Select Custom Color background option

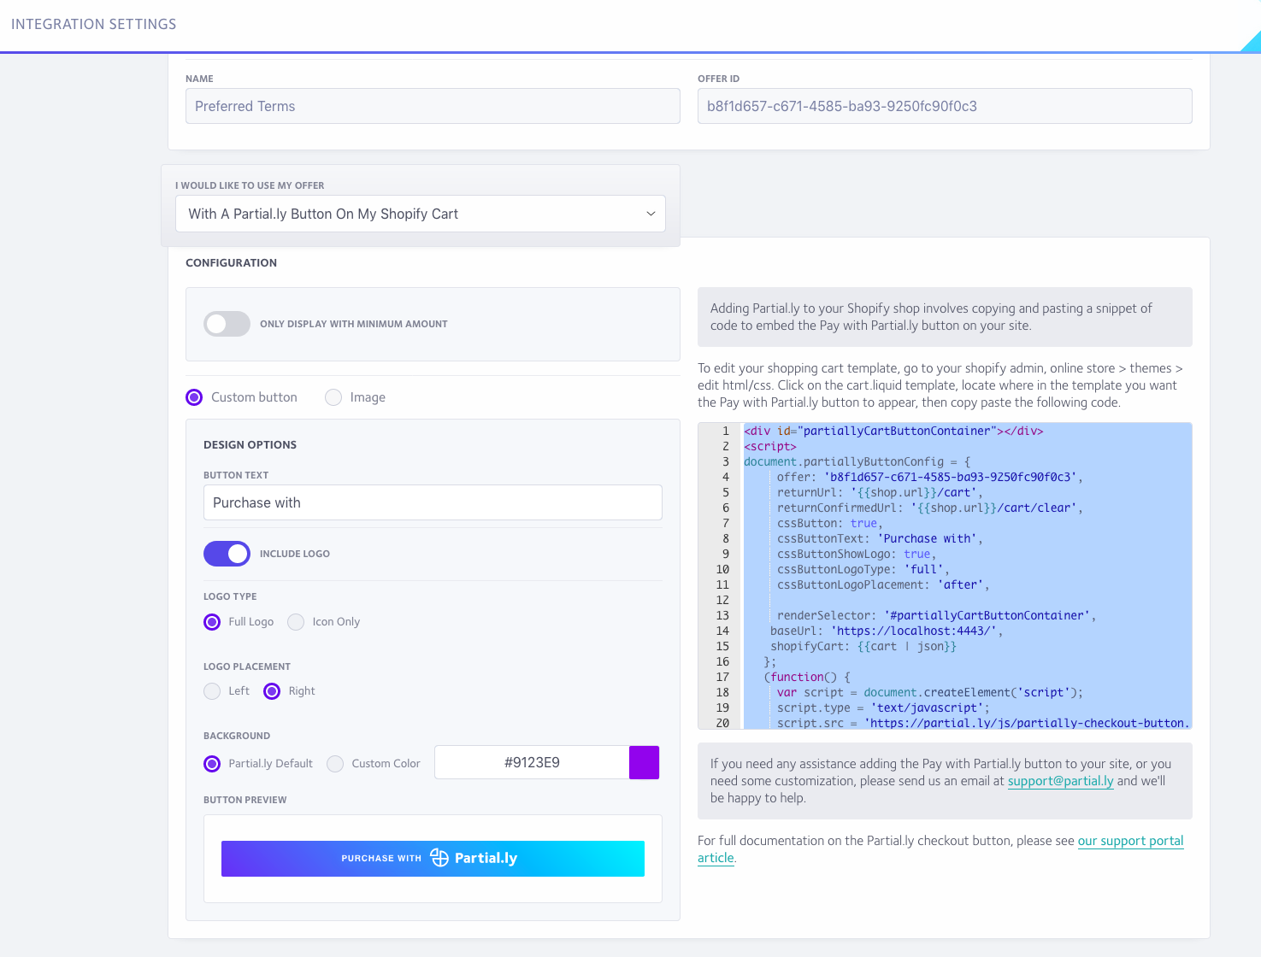335,764
